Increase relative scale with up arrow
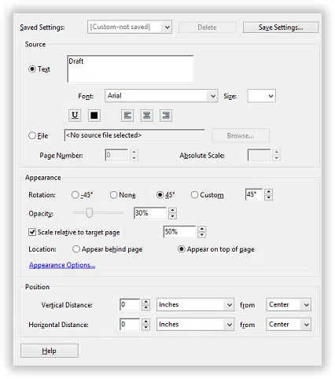335x379 pixels. 202,229
